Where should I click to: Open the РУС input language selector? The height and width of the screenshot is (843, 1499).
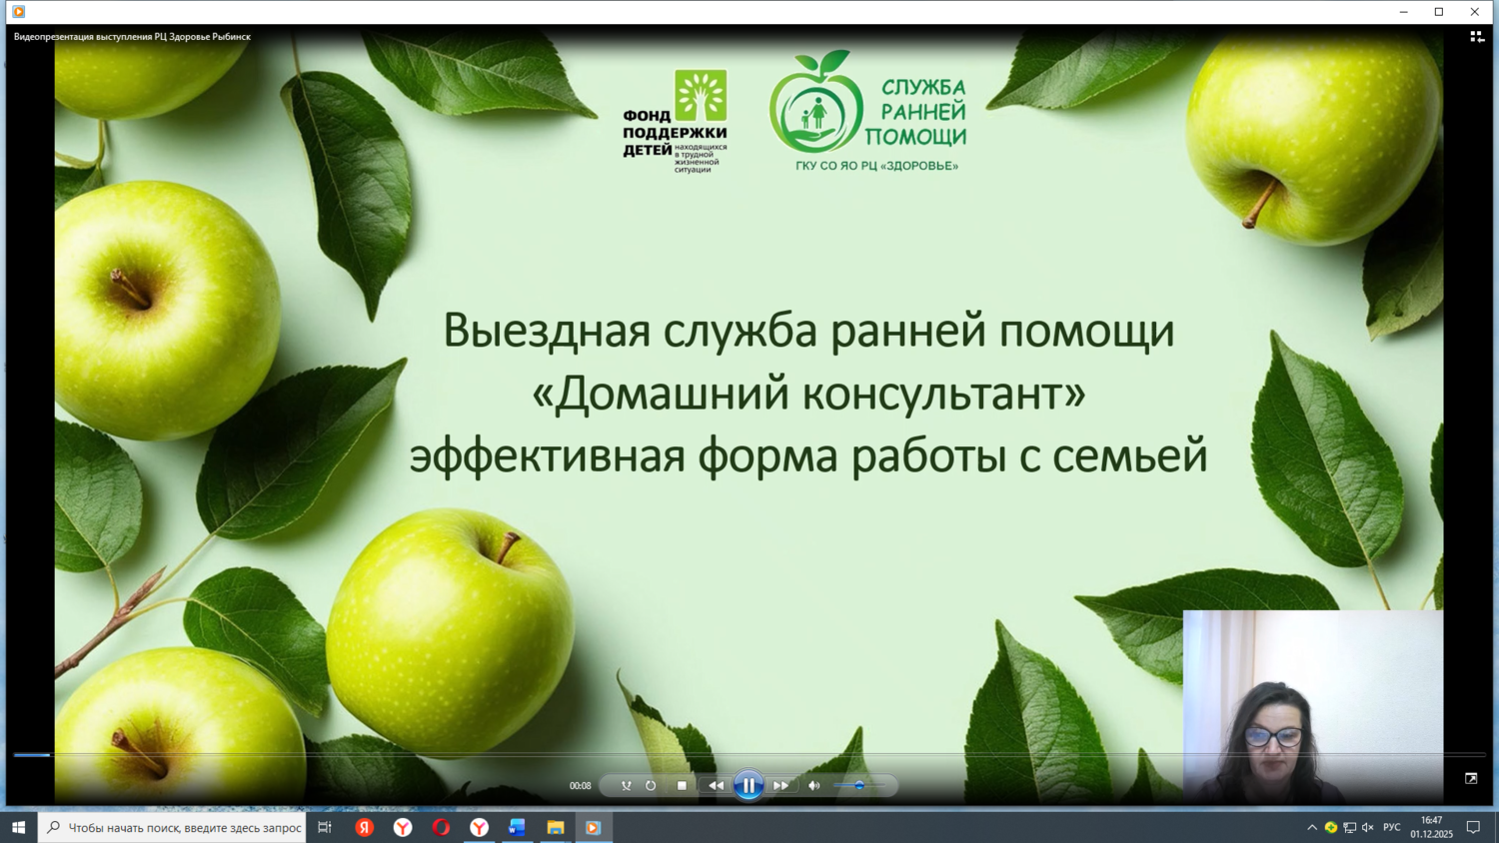(x=1391, y=827)
